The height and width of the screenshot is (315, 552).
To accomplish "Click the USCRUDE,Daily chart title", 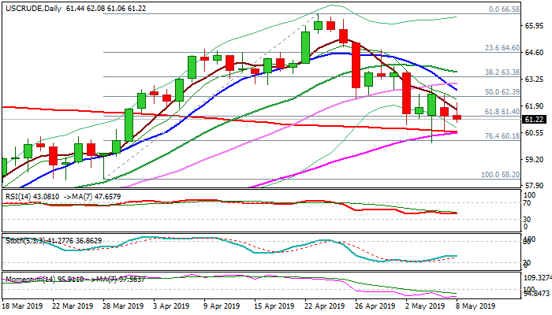I will [30, 7].
